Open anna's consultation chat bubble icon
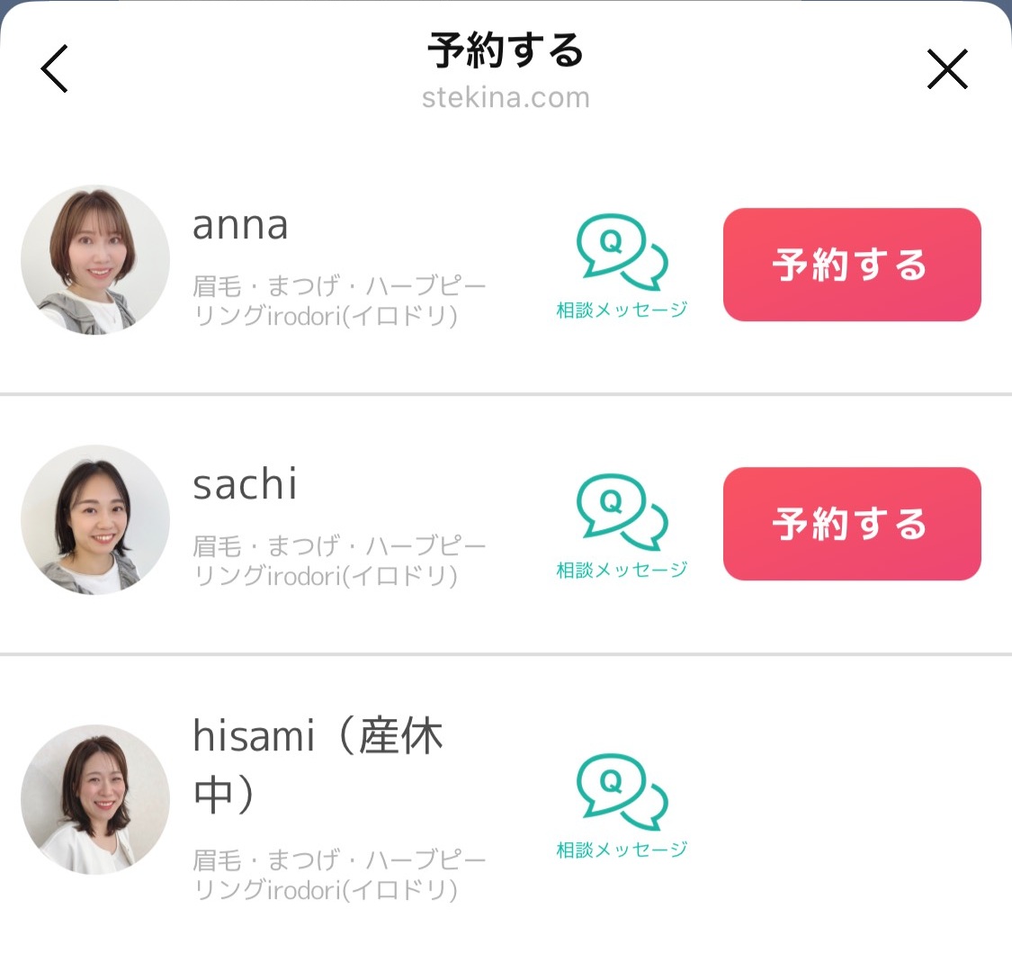Viewport: 1012px width, 953px height. coord(622,247)
